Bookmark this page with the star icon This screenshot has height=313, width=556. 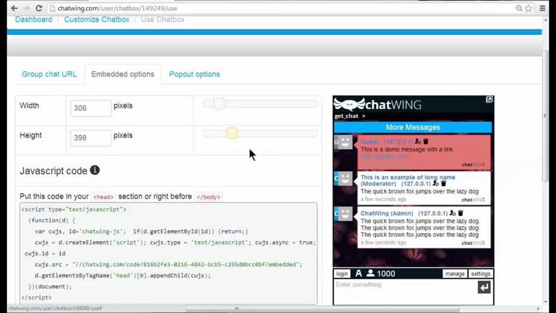click(x=528, y=8)
